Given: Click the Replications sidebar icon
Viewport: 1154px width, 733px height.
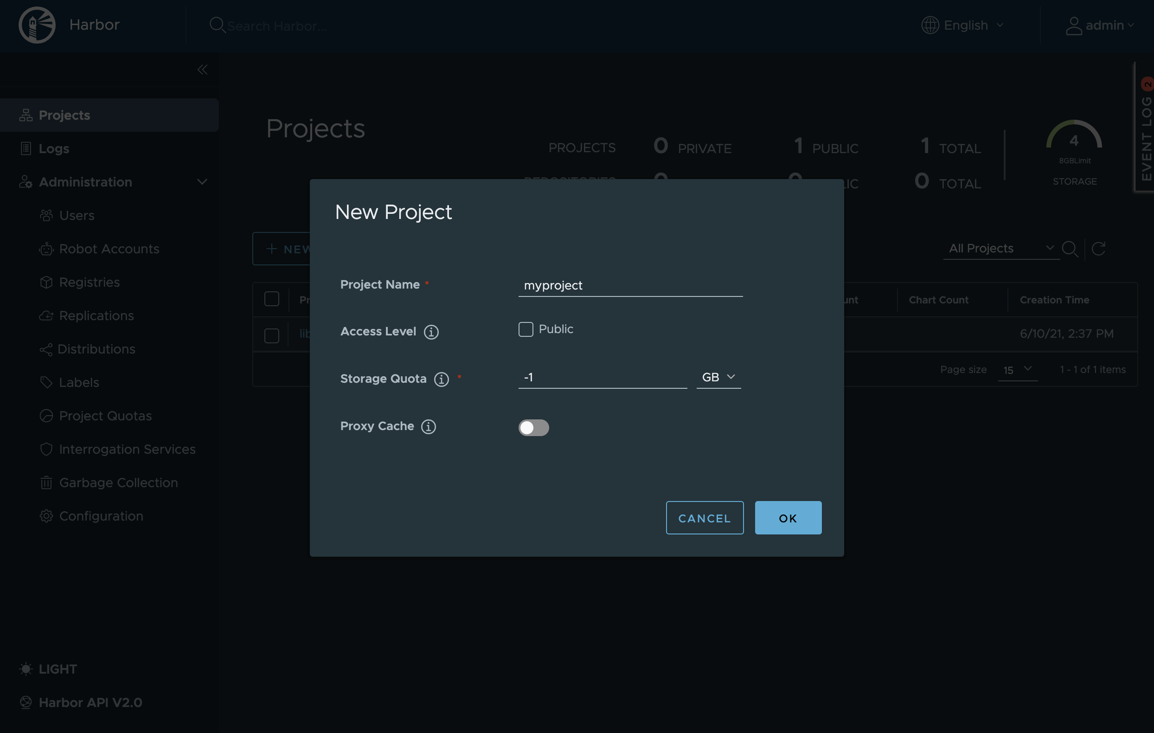Looking at the screenshot, I should pyautogui.click(x=46, y=315).
